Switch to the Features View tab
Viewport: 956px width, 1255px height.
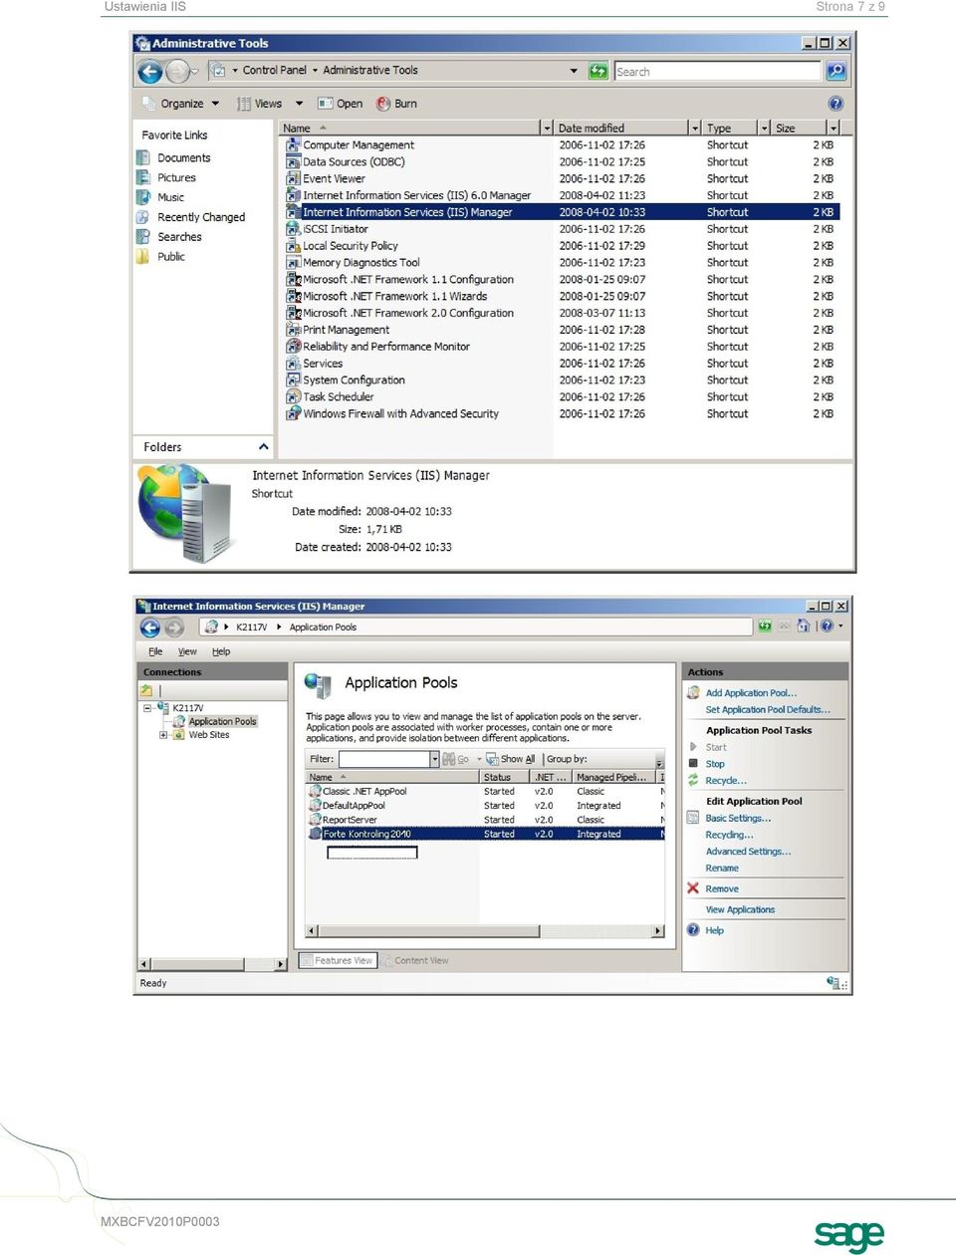(x=337, y=961)
